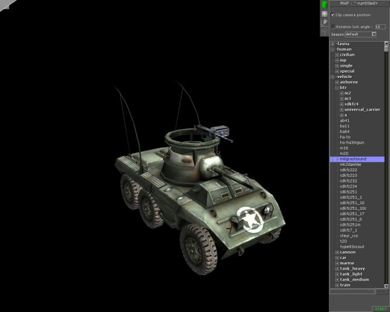Click the tree list scroll down arrow

click(387, 285)
